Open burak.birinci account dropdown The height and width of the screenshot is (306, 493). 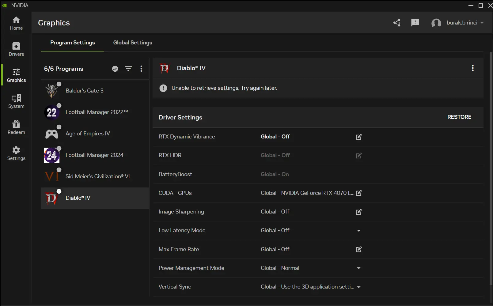(x=465, y=23)
